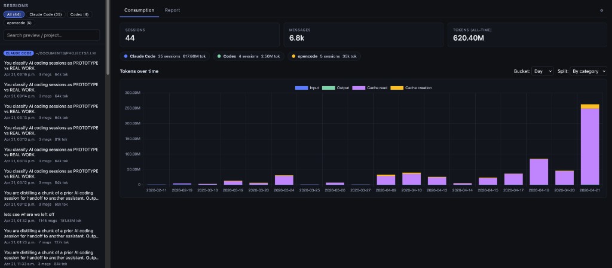Screen dimensions: 612x268
Task: Open the Bucket Day dropdown
Action: tap(543, 71)
